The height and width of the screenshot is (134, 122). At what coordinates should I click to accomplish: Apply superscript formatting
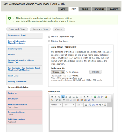click(x=57, y=100)
